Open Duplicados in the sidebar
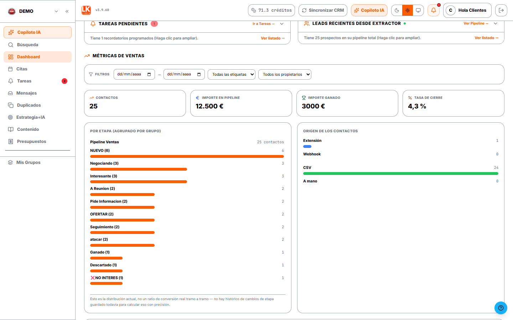513x320 pixels. (37, 105)
